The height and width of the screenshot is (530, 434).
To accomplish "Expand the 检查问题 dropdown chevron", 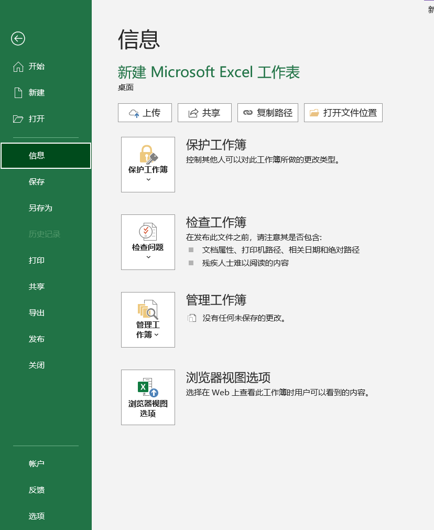I will click(x=148, y=257).
